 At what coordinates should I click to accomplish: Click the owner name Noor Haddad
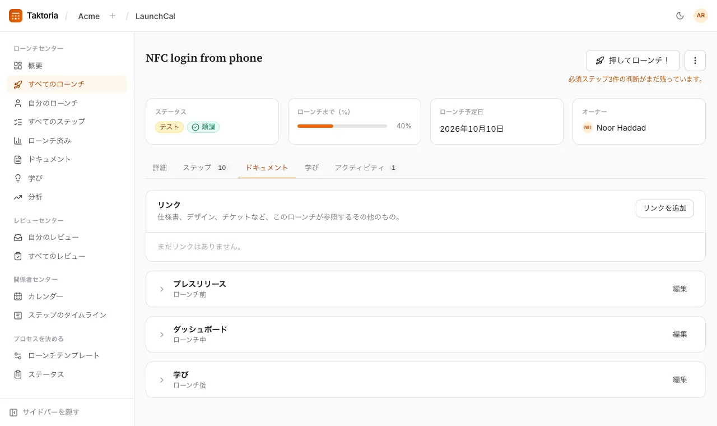point(621,128)
